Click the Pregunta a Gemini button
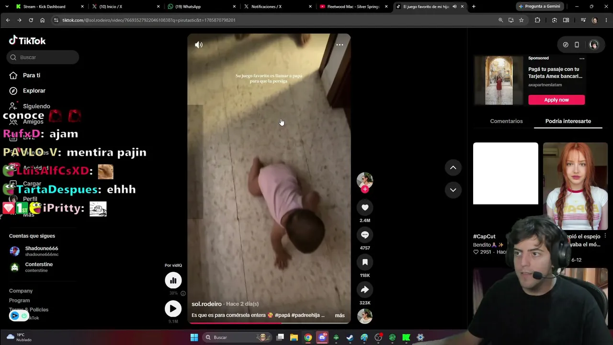This screenshot has width=613, height=345. [539, 7]
